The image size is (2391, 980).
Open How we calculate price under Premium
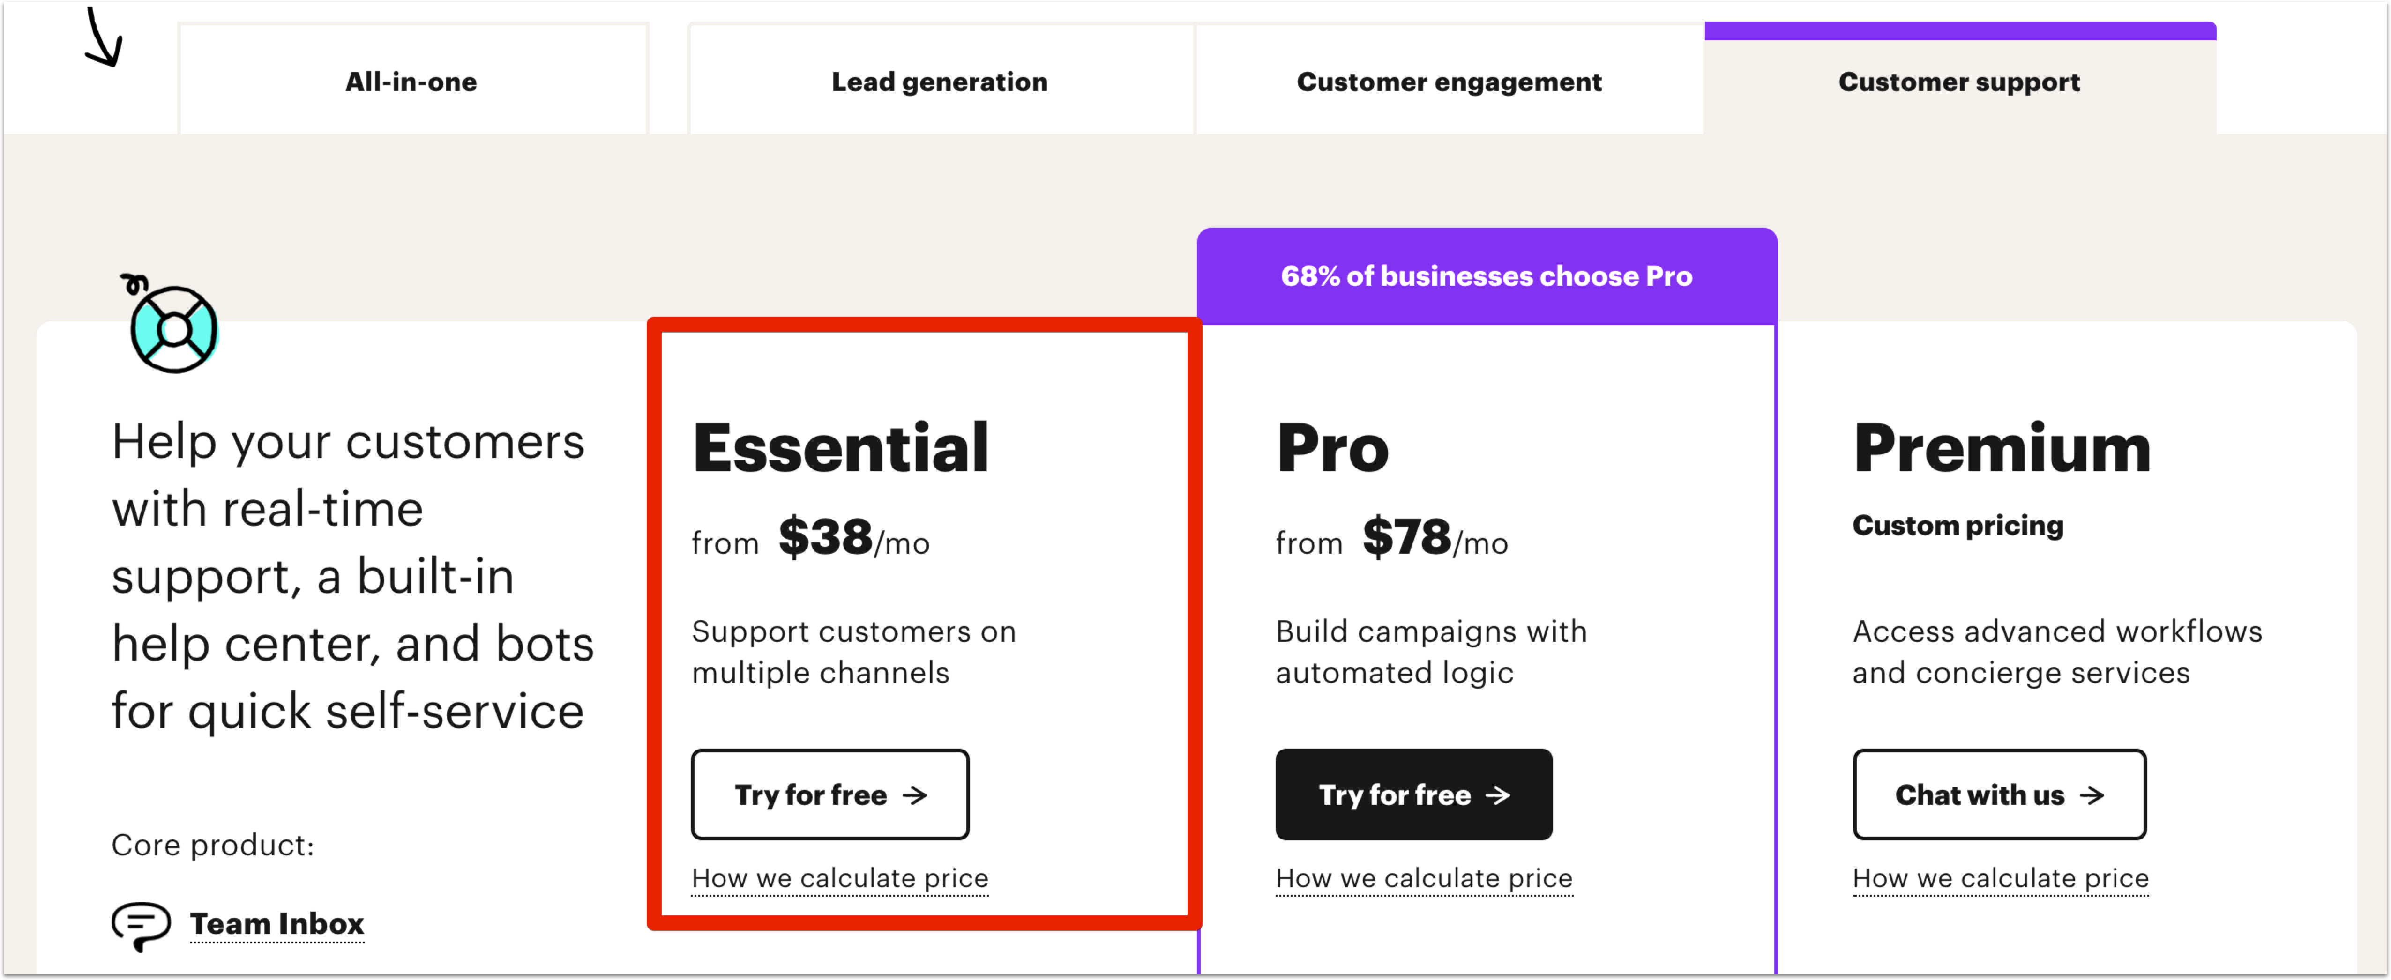(x=2000, y=878)
